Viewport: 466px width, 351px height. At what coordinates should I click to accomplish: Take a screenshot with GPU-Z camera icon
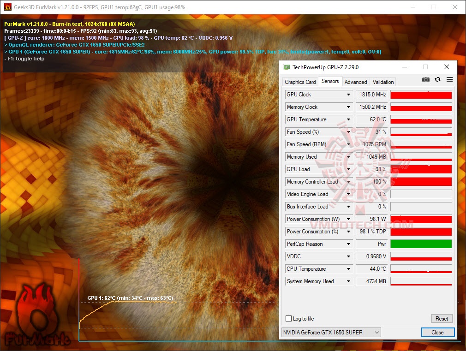coord(425,79)
